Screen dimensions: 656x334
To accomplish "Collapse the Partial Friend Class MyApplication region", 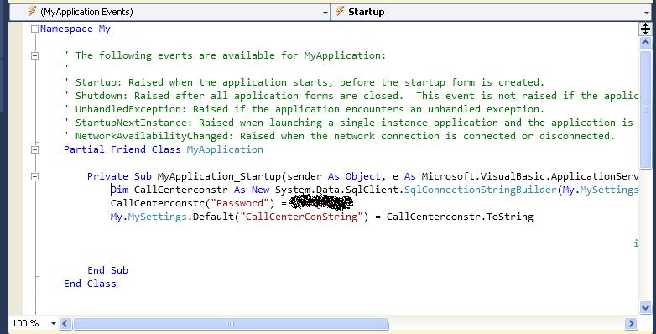I will click(x=34, y=149).
